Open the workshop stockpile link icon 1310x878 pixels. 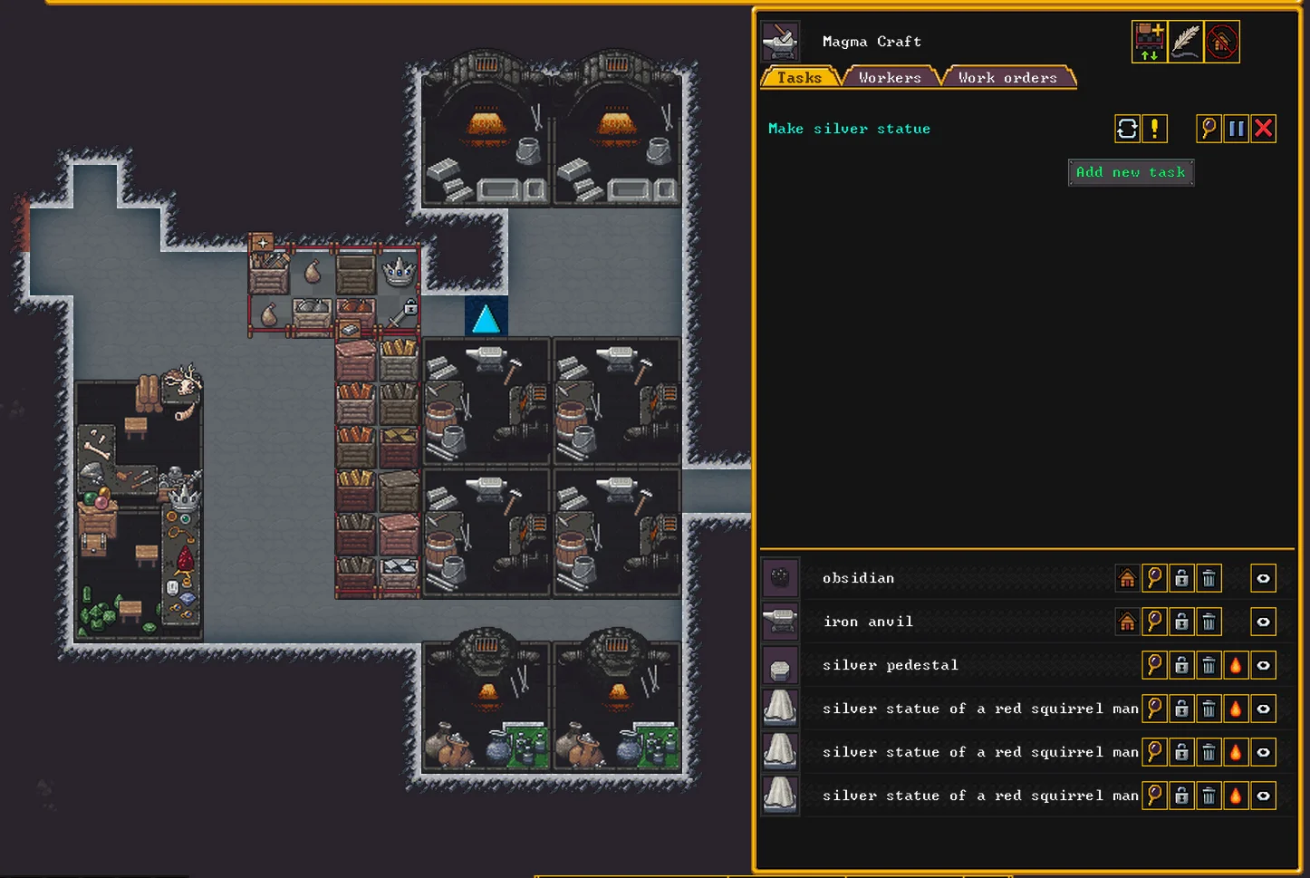[x=1149, y=42]
